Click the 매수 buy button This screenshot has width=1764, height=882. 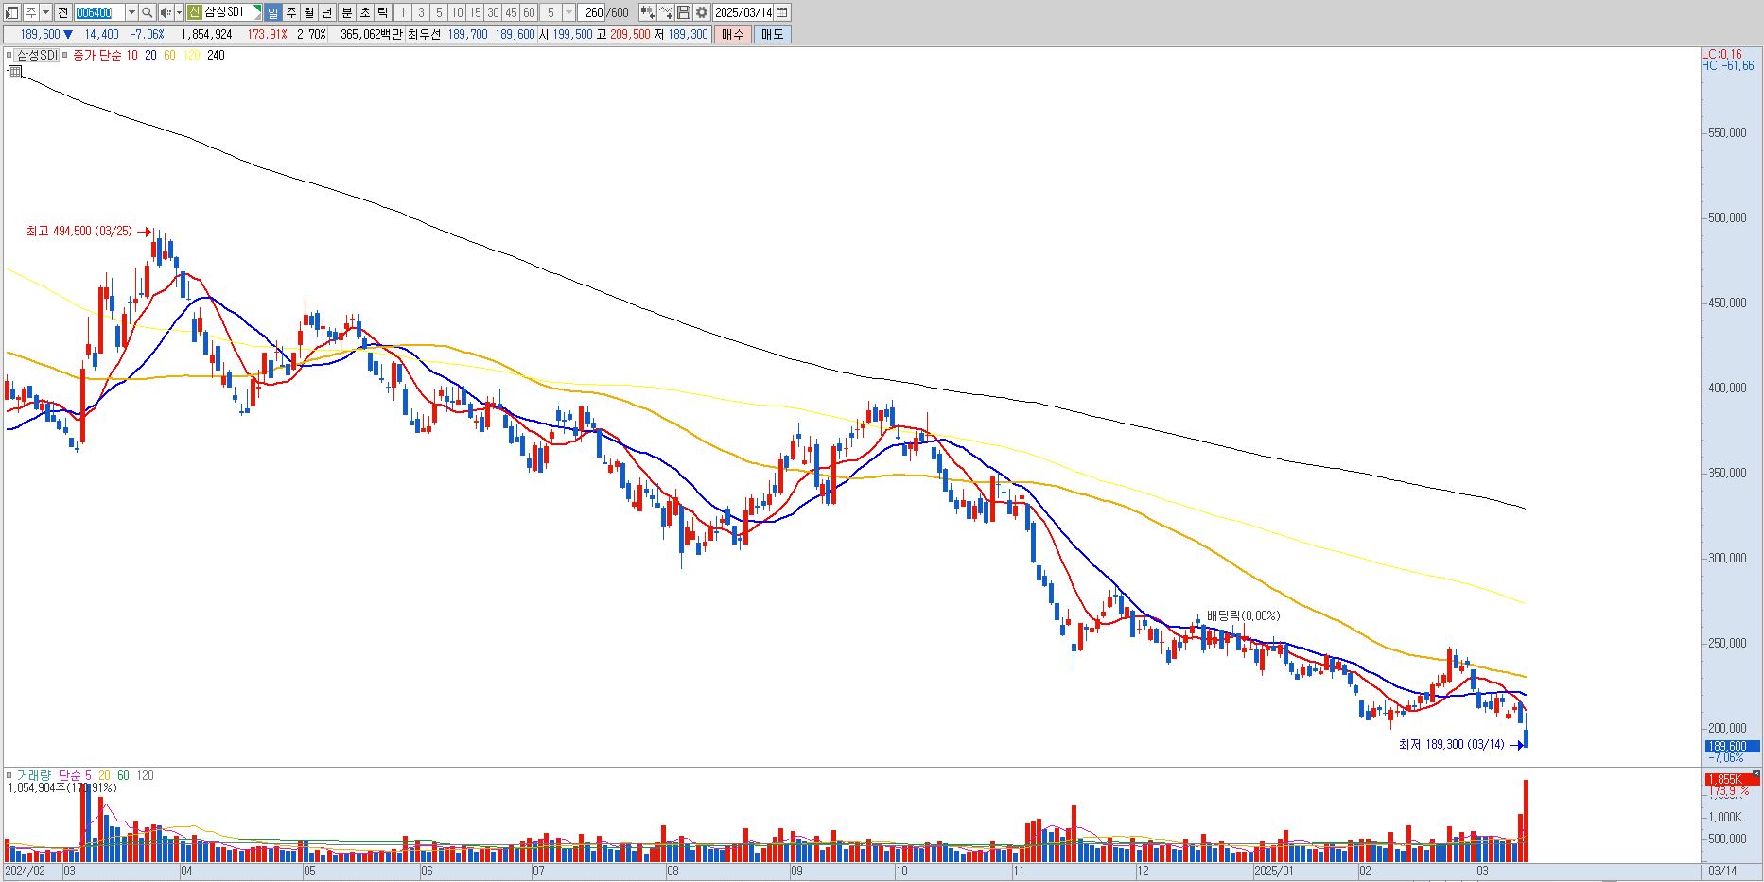(x=733, y=34)
